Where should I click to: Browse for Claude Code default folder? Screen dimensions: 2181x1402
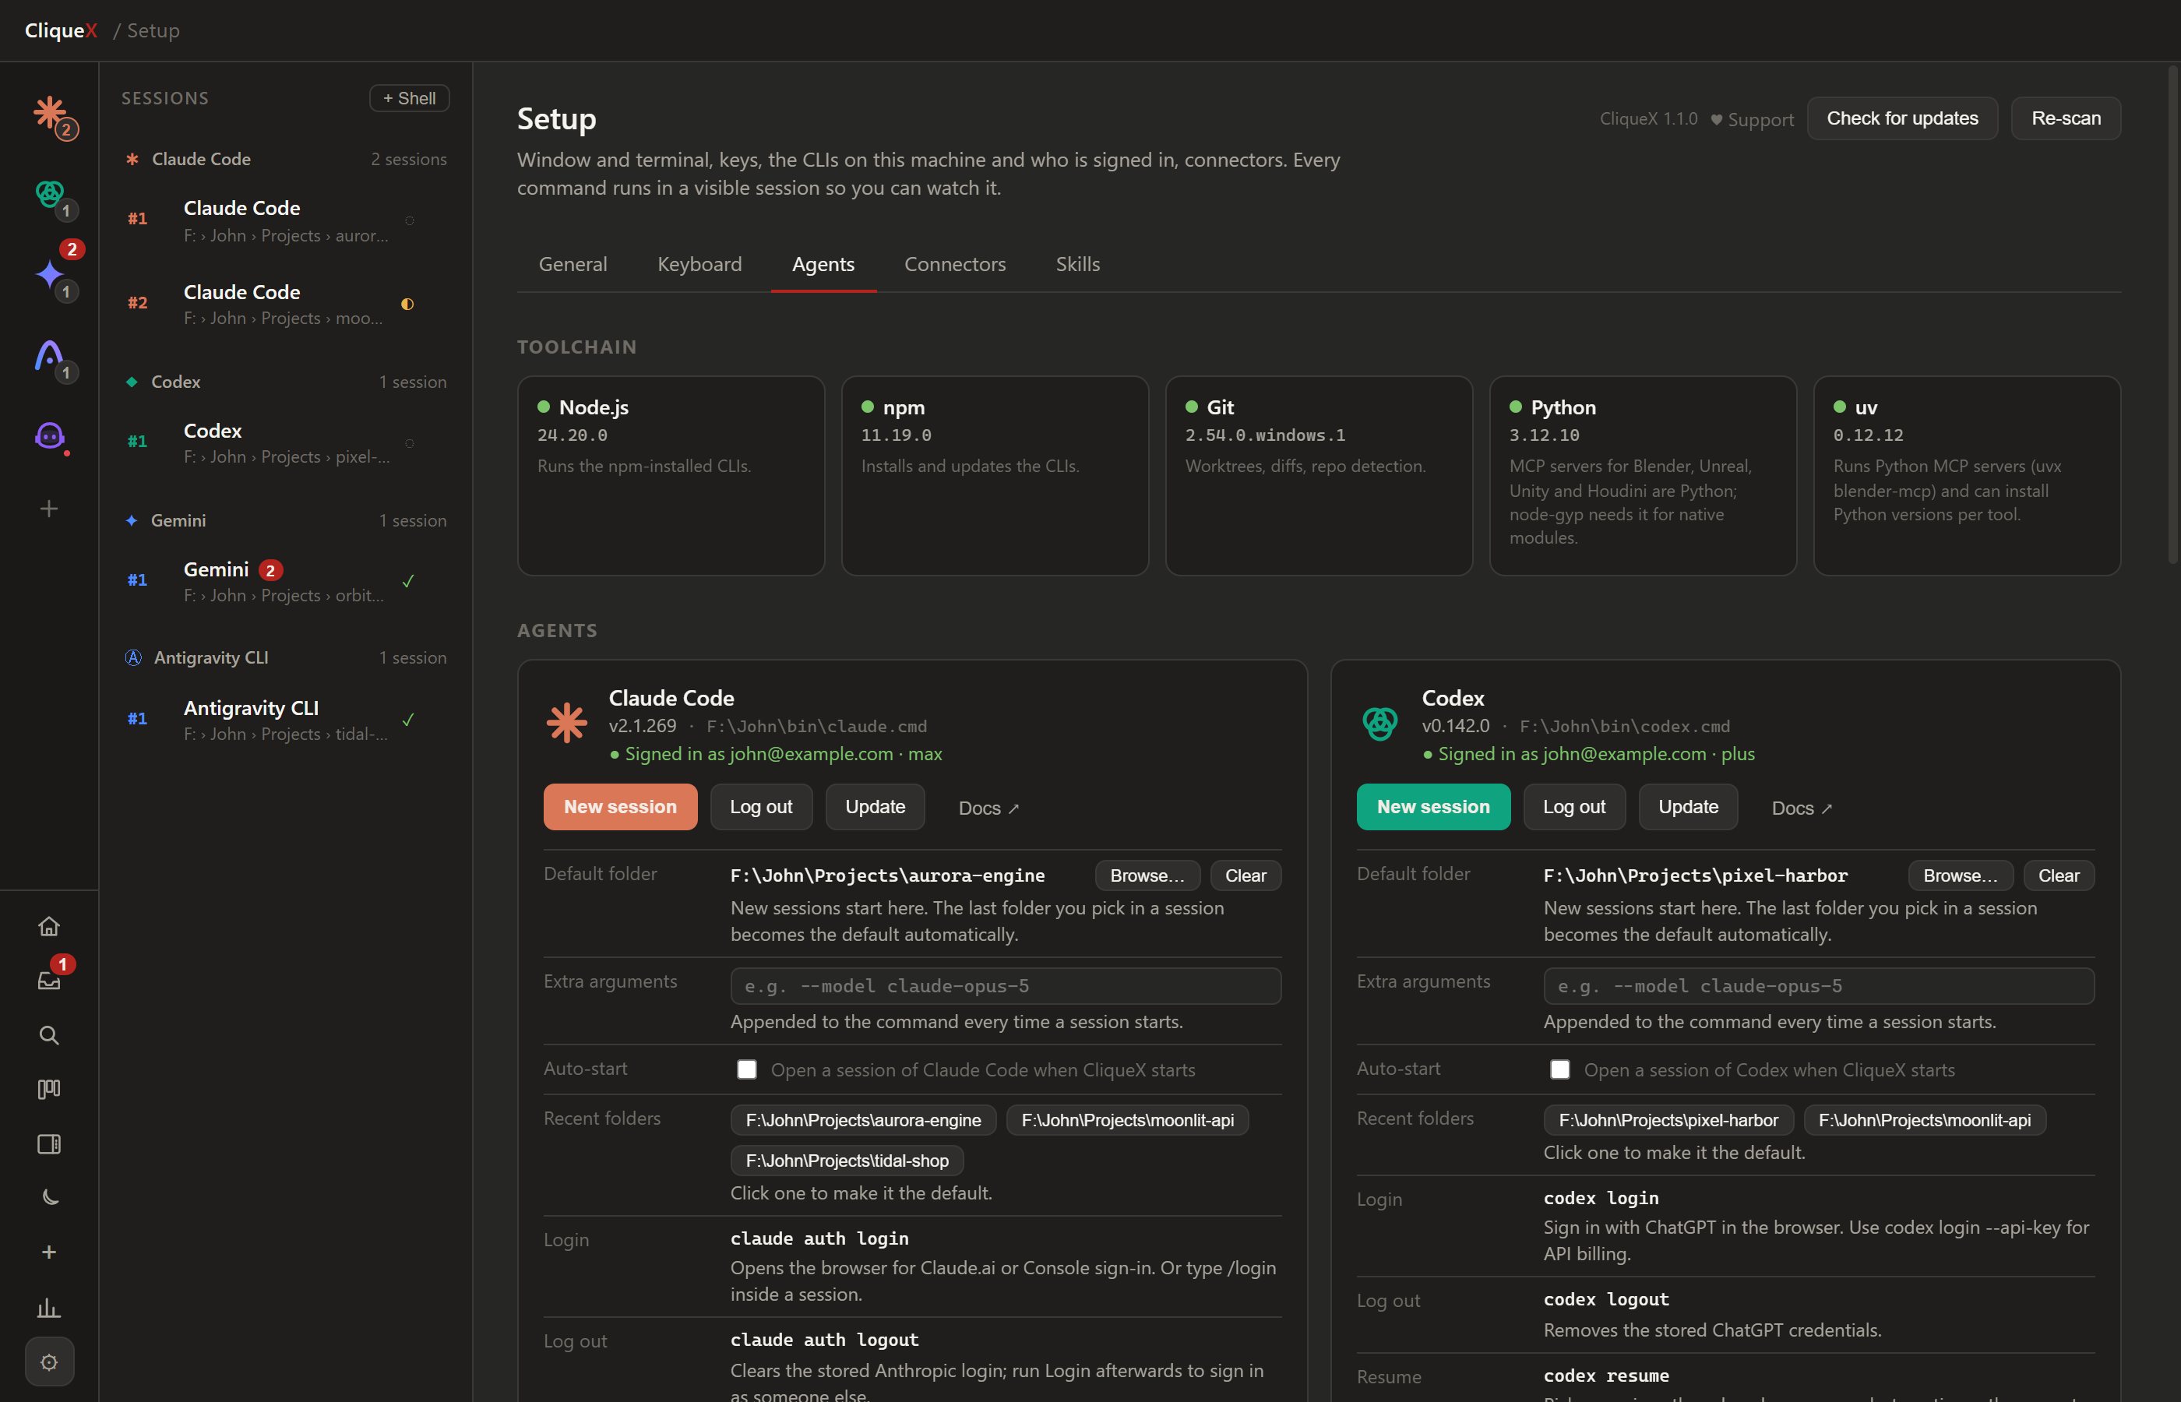(1147, 875)
